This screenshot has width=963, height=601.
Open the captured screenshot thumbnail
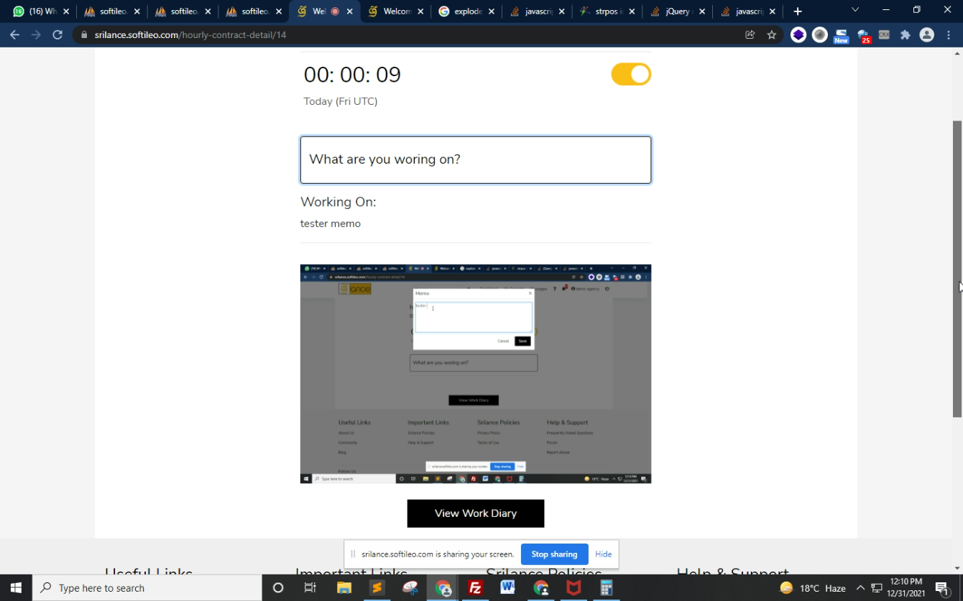click(x=475, y=373)
